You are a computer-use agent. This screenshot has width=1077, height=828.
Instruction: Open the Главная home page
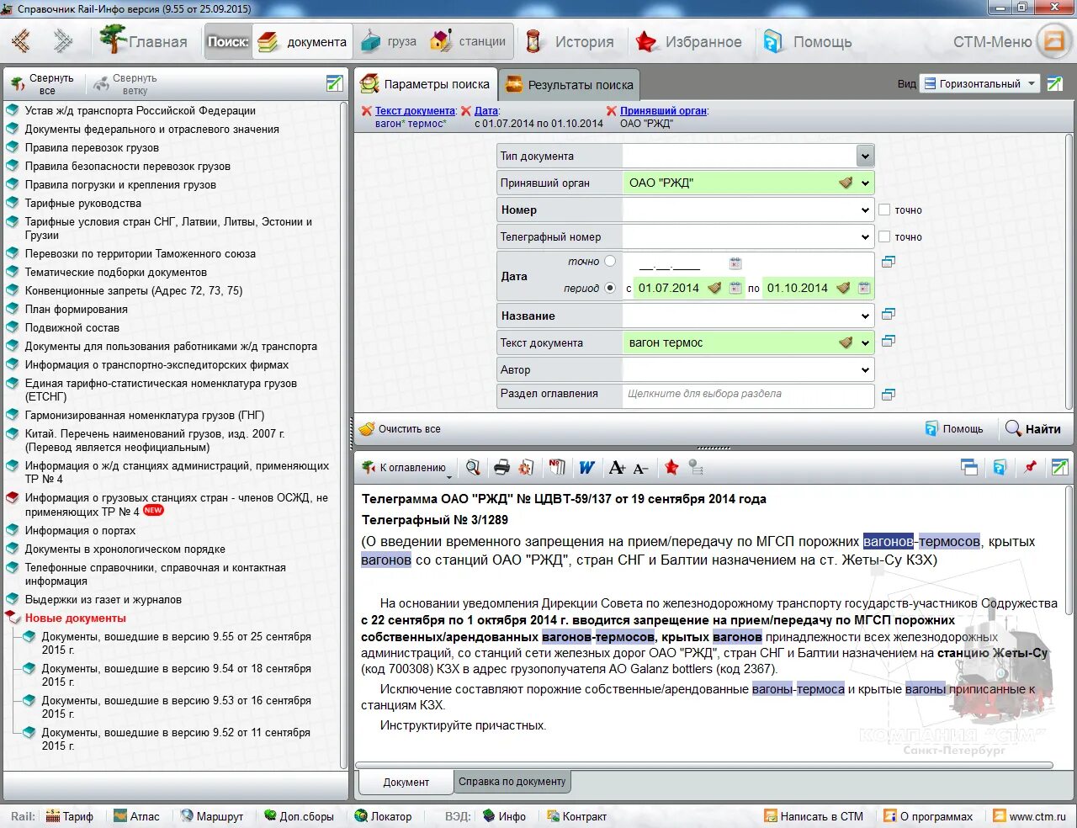tap(144, 40)
